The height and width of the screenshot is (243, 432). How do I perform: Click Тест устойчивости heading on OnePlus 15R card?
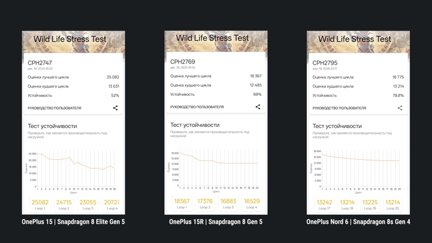[x=195, y=125]
